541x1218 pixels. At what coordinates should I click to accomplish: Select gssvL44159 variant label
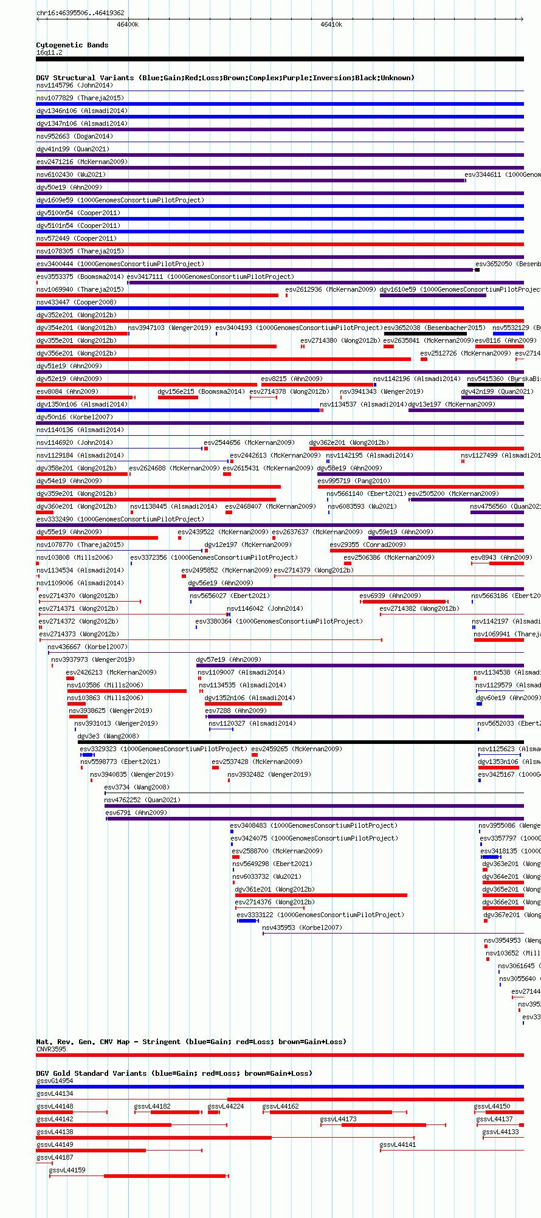(67, 1170)
